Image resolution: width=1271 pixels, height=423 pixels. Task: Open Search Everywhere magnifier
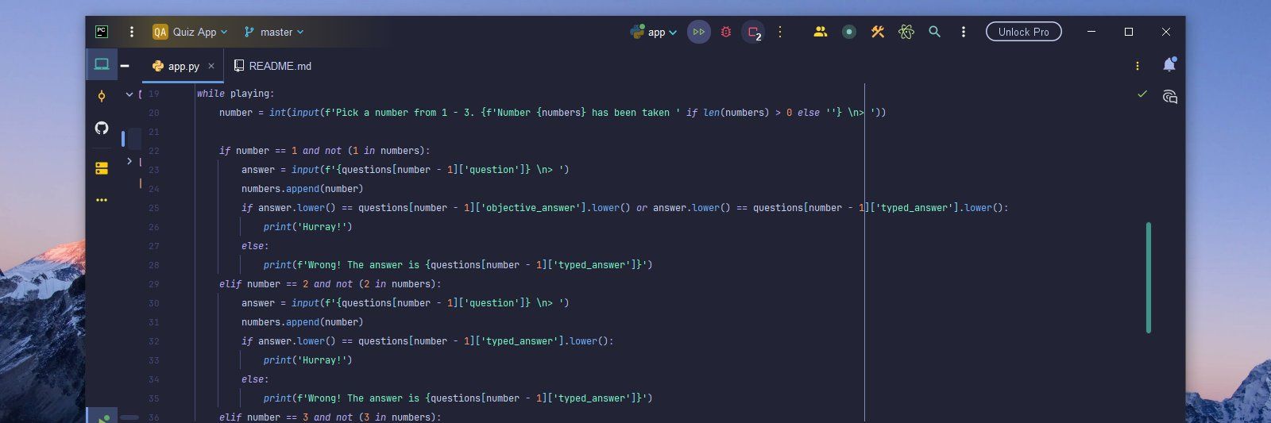935,32
